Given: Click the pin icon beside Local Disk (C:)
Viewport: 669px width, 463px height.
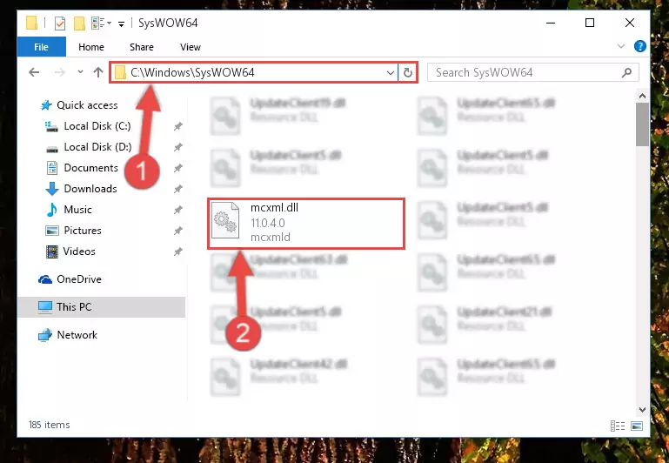Looking at the screenshot, I should 178,126.
